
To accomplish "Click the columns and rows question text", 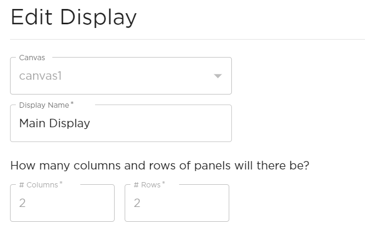I will click(x=160, y=166).
